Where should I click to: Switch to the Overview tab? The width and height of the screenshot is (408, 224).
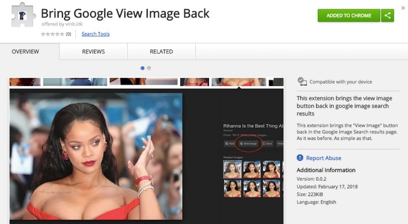click(25, 51)
